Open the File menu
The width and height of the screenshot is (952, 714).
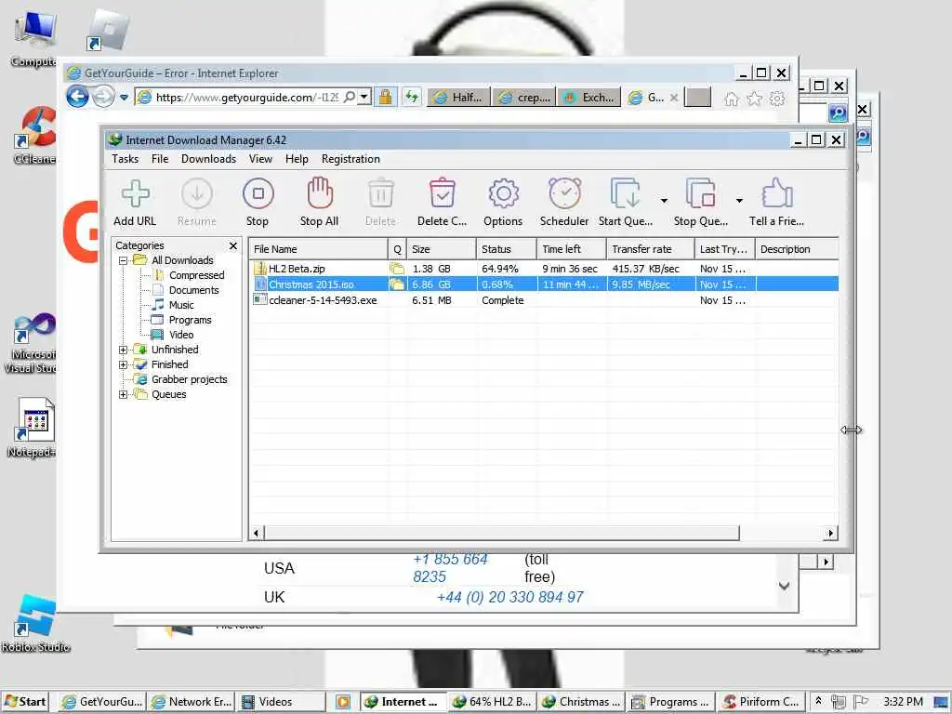pos(160,159)
